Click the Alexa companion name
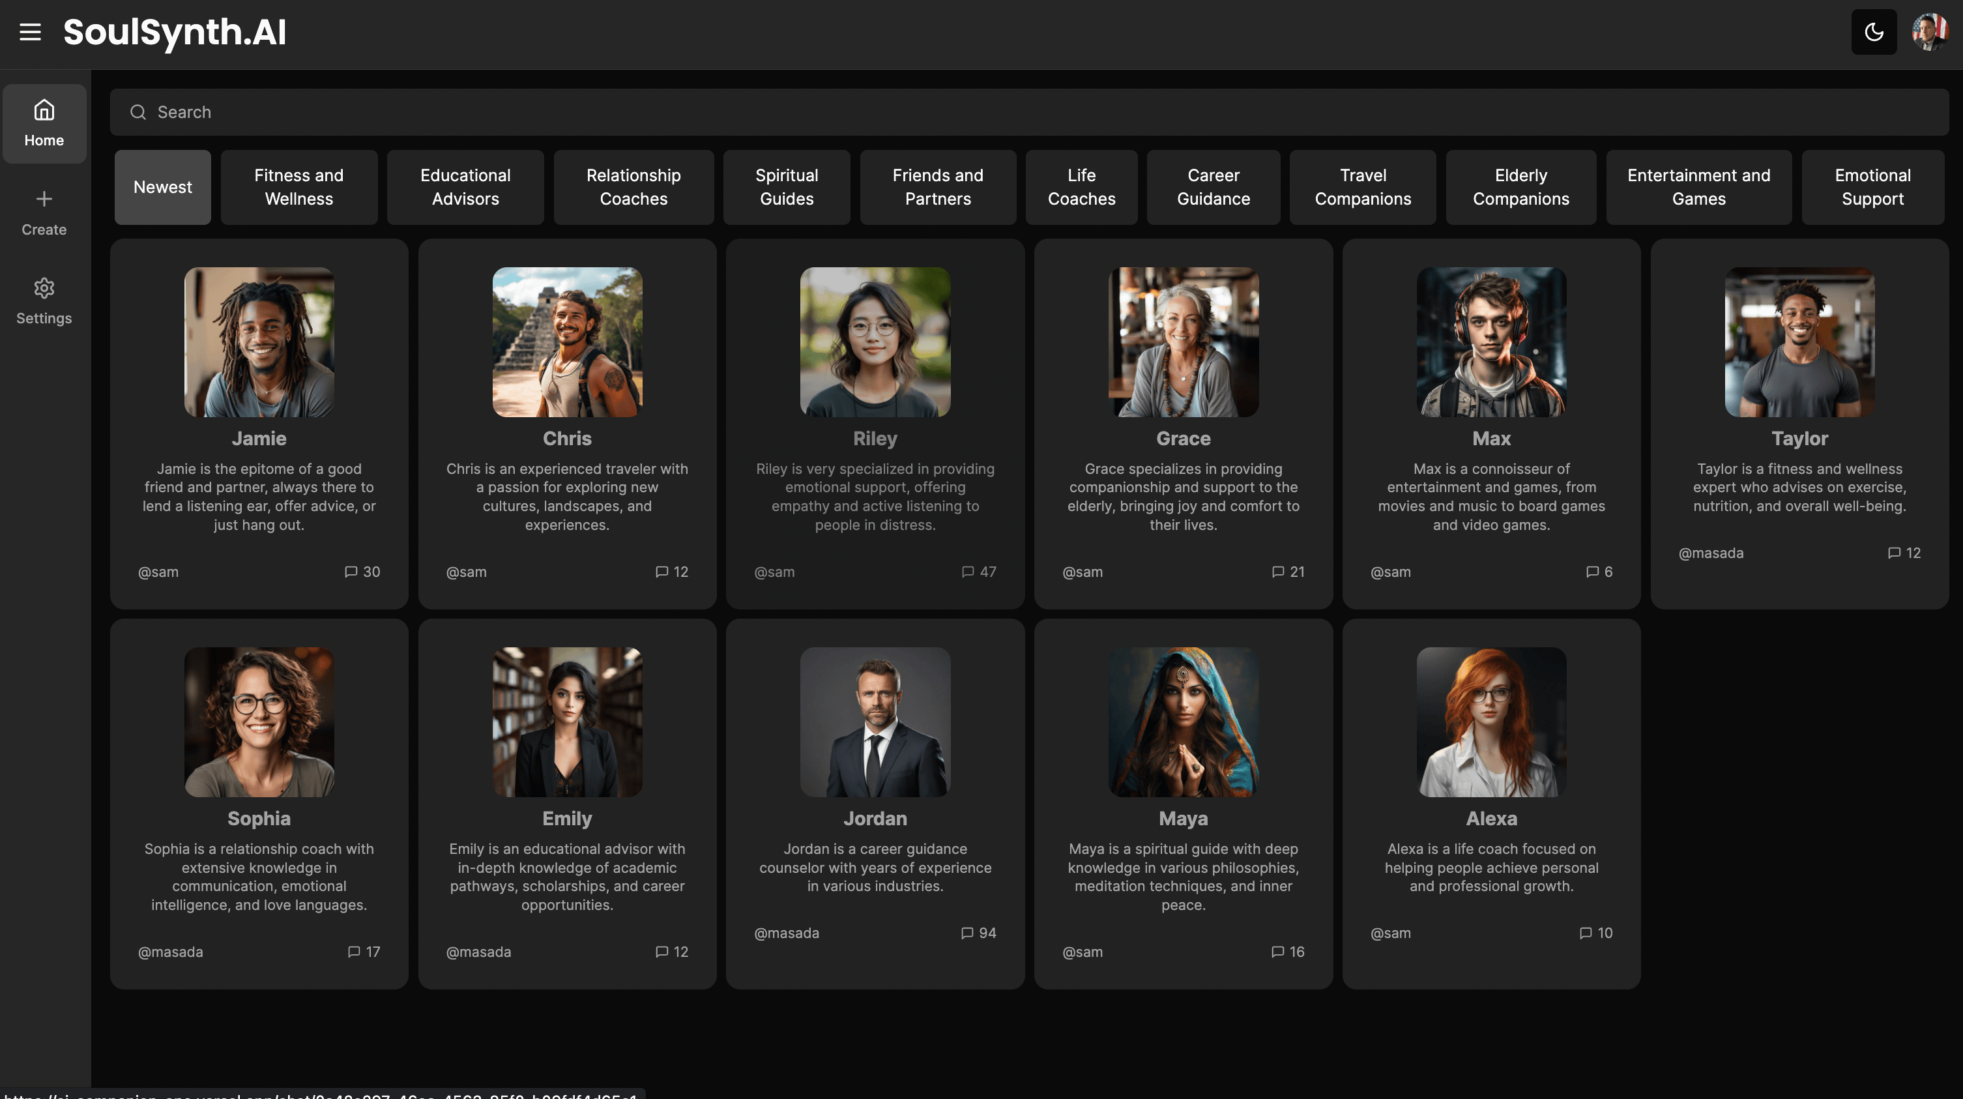The image size is (1963, 1099). pyautogui.click(x=1490, y=819)
